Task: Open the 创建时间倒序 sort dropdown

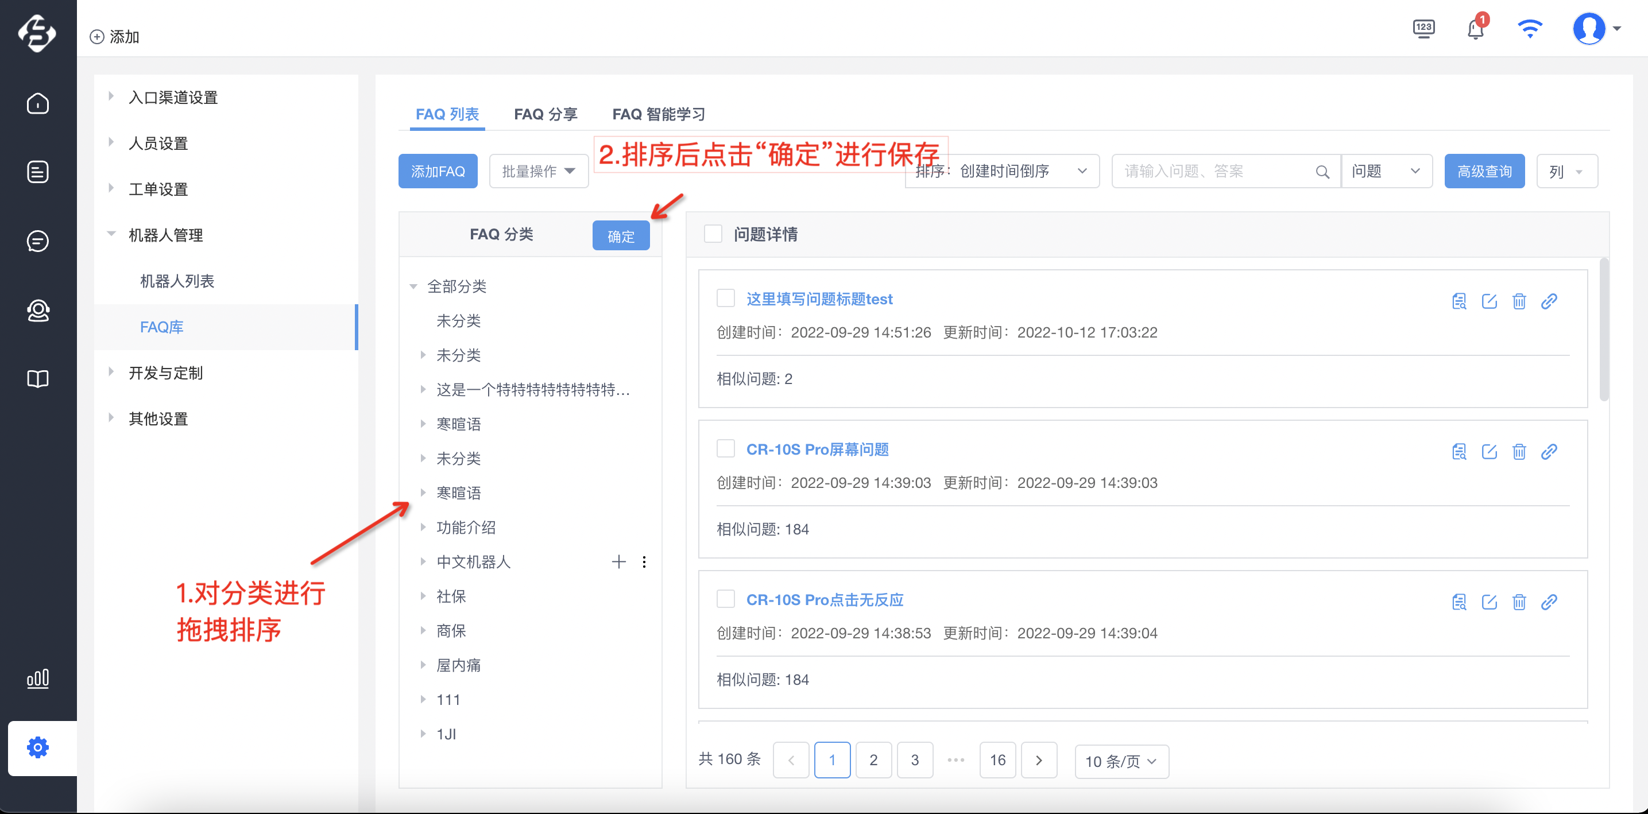Action: (x=1003, y=170)
